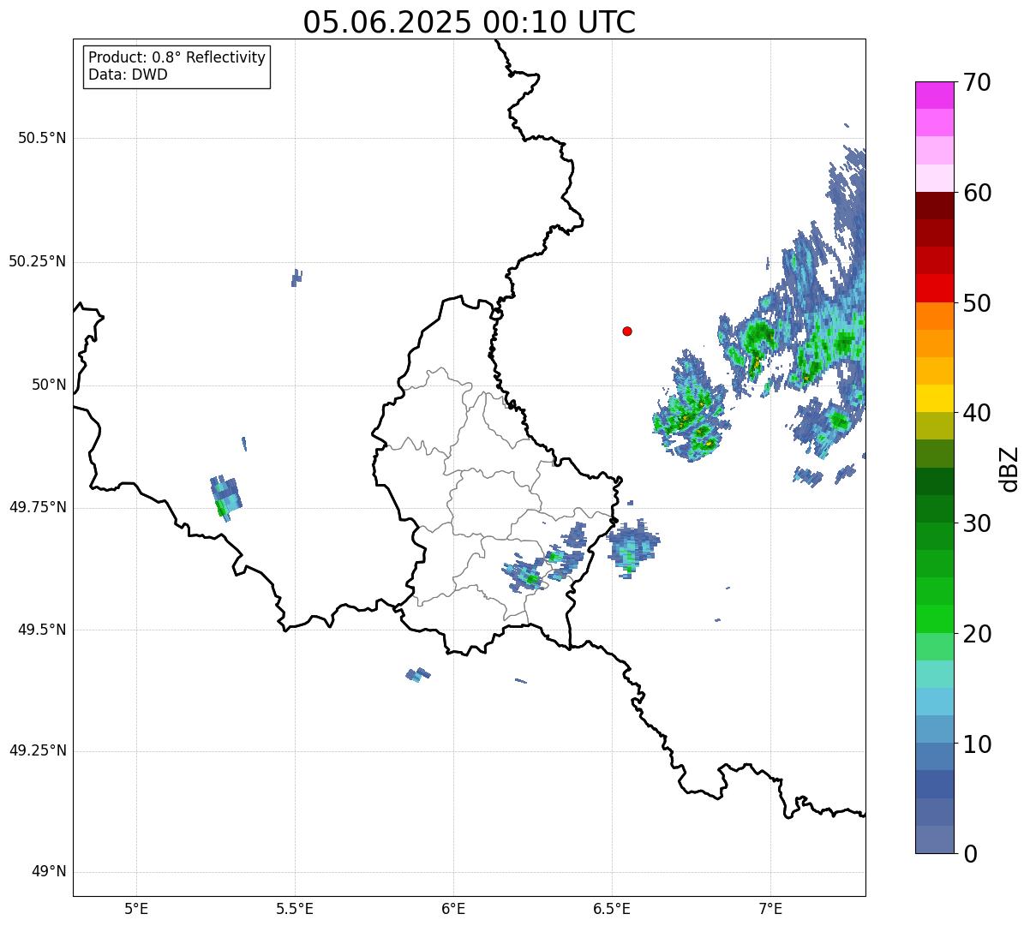This screenshot has height=926, width=1030.
Task: Click the 5°E longitude label
Action: pos(136,909)
